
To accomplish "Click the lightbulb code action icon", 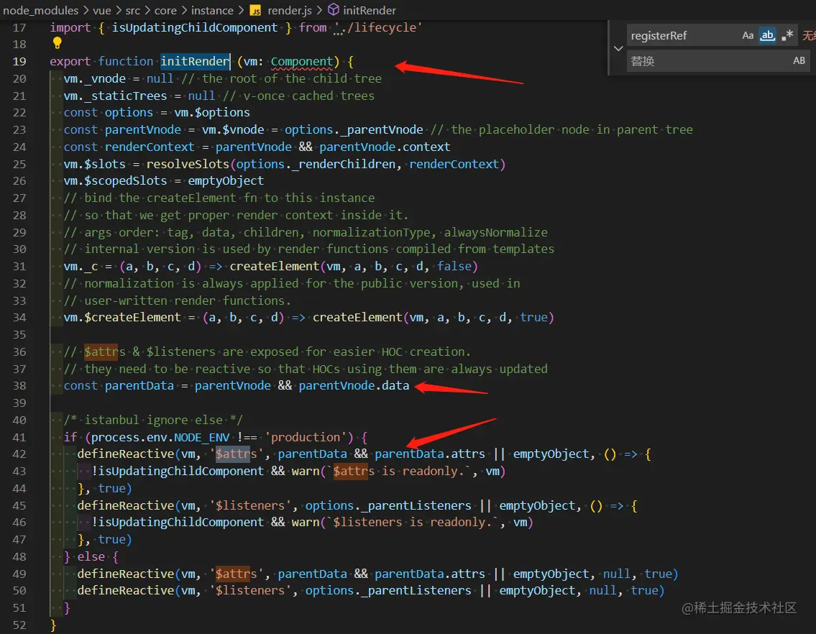I will click(58, 43).
